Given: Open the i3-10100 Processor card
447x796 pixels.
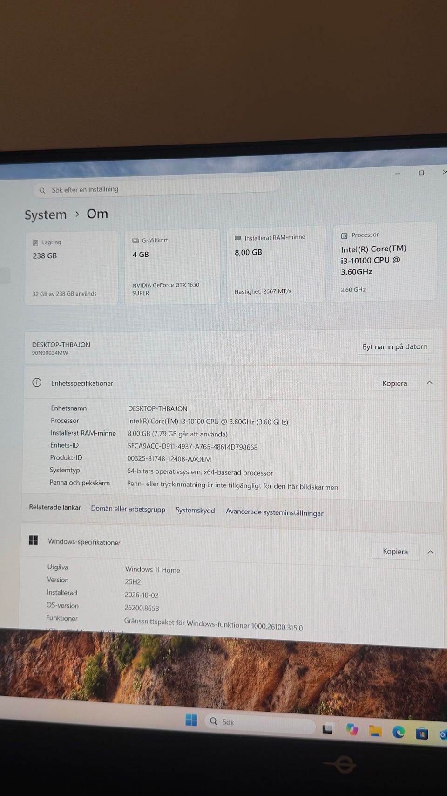Looking at the screenshot, I should point(385,262).
